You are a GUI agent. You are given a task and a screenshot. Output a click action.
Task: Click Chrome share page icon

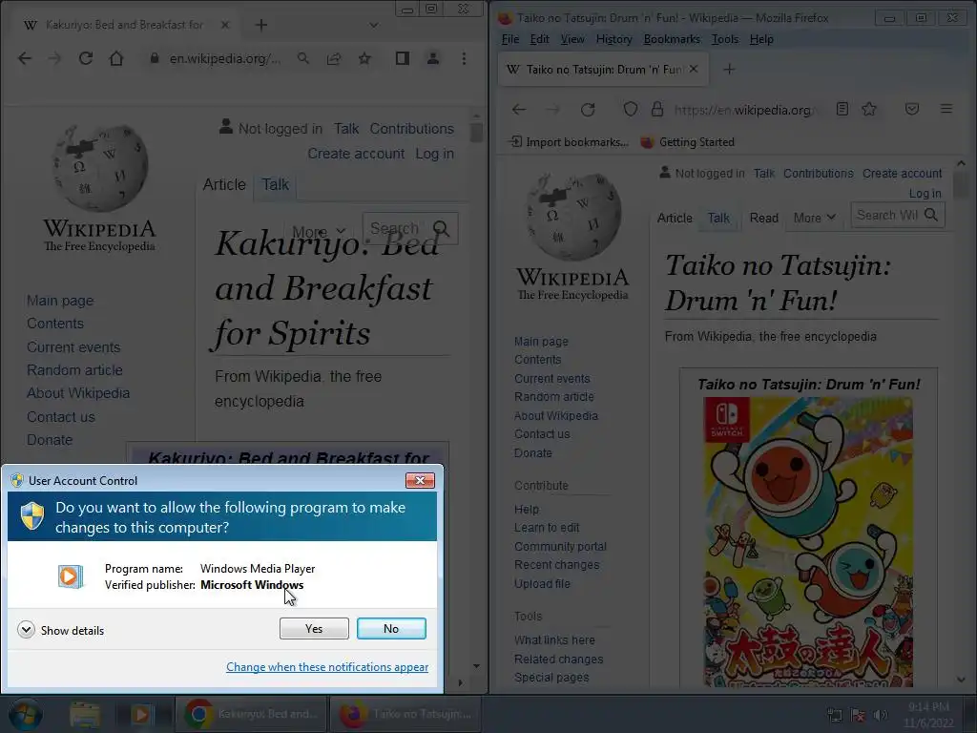[x=334, y=58]
